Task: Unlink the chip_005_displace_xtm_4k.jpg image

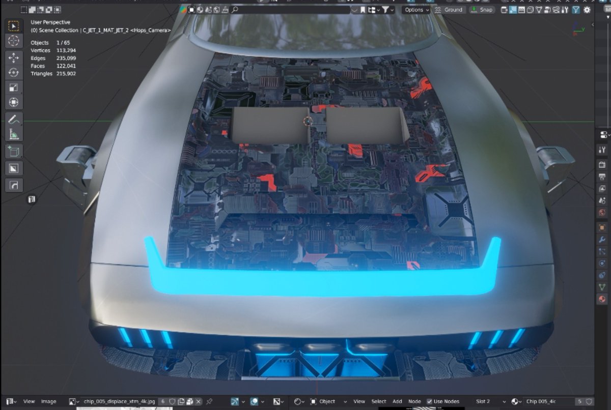Action: click(198, 401)
